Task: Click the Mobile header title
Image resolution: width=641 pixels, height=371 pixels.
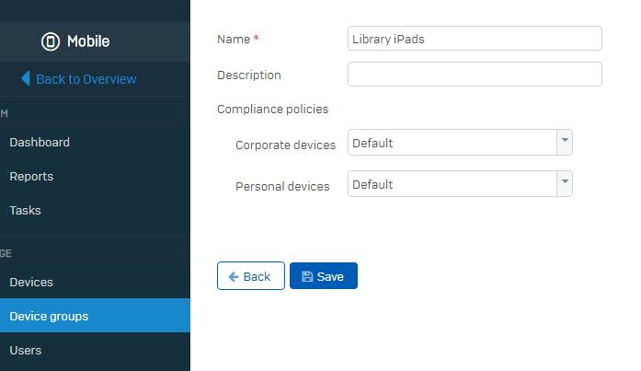Action: pyautogui.click(x=88, y=41)
